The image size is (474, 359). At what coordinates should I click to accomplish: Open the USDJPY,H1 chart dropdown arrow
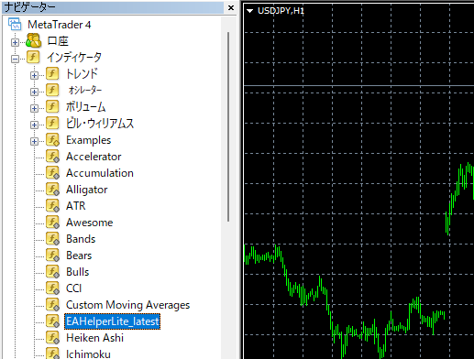click(250, 11)
